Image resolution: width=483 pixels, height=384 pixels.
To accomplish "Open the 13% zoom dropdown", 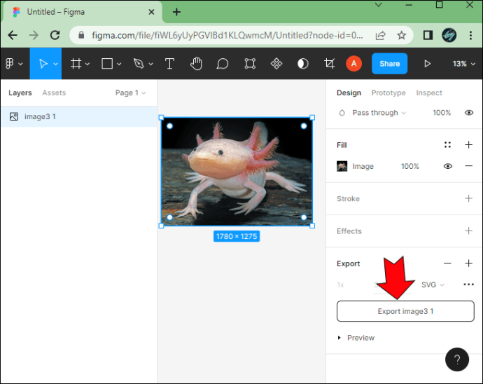I will coord(463,64).
